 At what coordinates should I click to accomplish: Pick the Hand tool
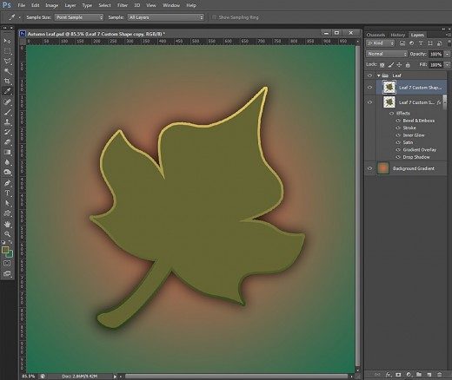click(x=7, y=224)
